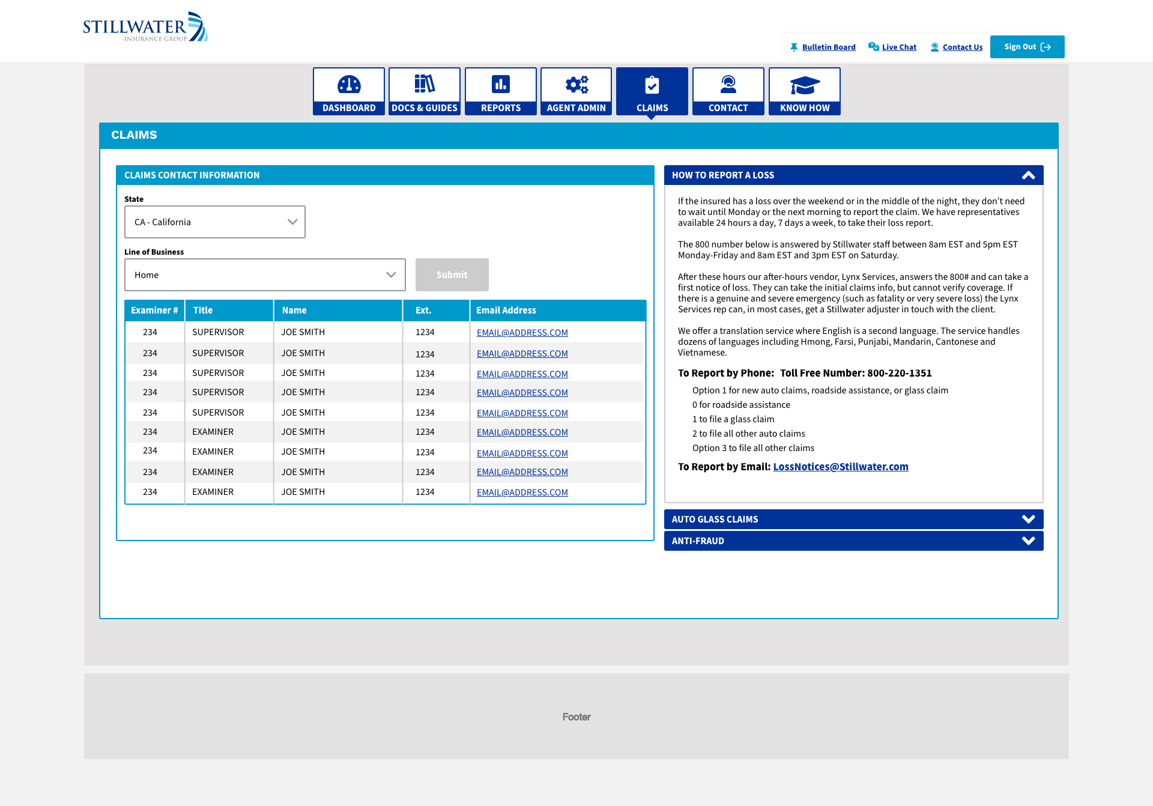Email LossNotices@Stillwater.com link
Image resolution: width=1153 pixels, height=806 pixels.
pyautogui.click(x=841, y=467)
